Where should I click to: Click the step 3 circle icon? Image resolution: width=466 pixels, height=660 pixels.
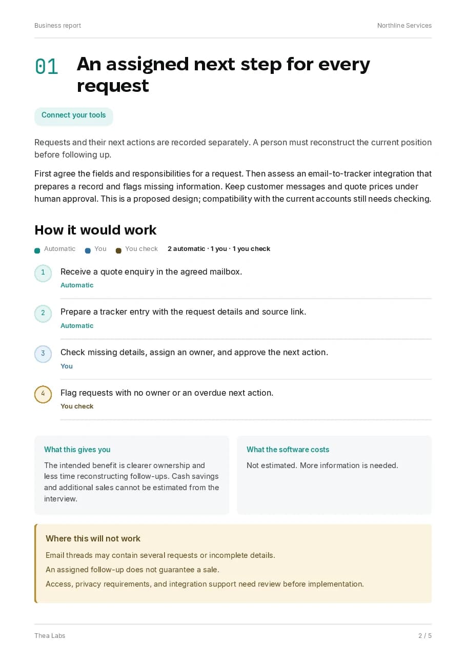coord(43,354)
